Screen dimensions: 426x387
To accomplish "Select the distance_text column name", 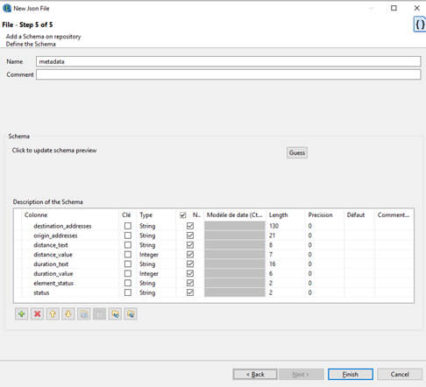I will (51, 245).
